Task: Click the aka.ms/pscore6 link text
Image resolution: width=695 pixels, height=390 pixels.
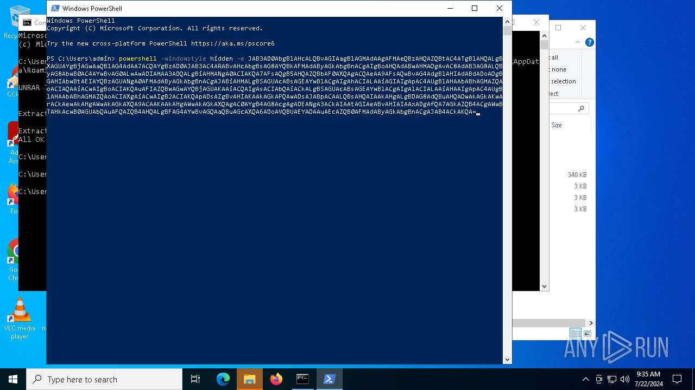Action: (x=232, y=43)
